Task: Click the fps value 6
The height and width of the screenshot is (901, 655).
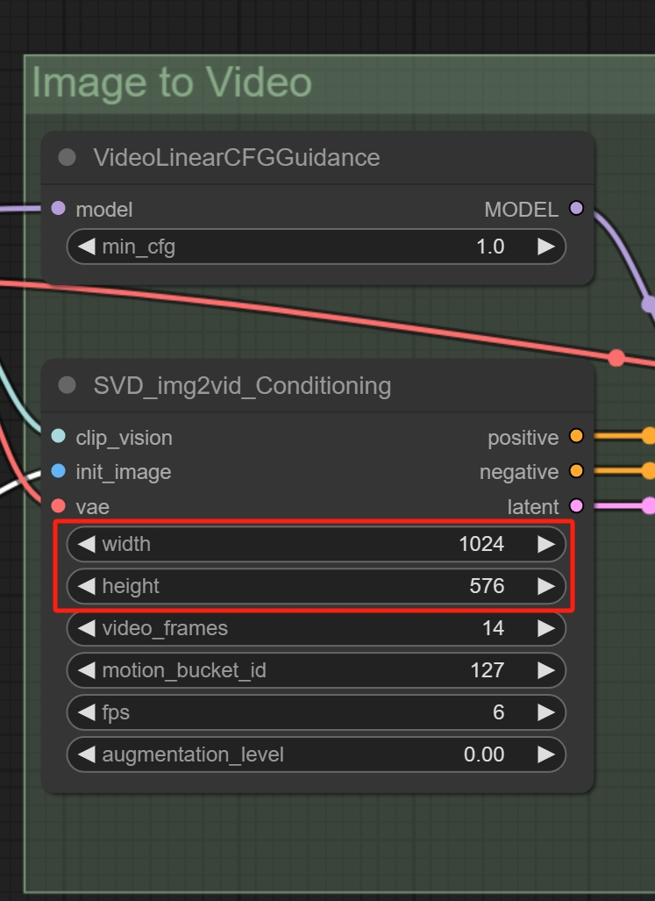Action: click(498, 712)
